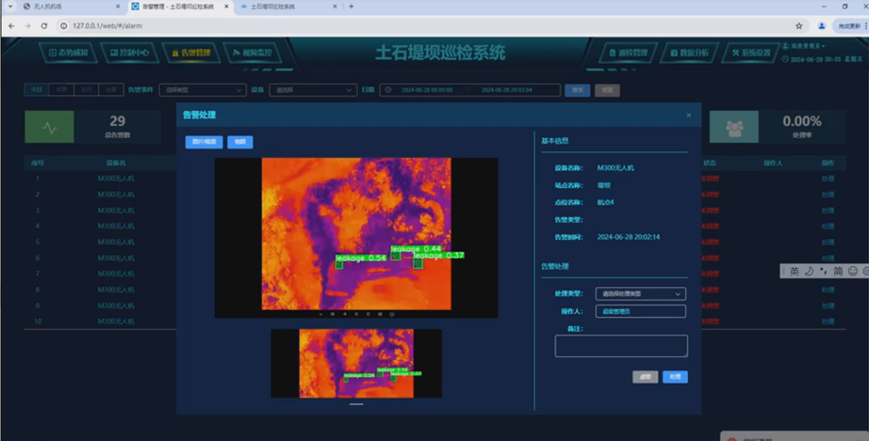The image size is (869, 441).
Task: Click the 备注 text area
Action: coord(620,346)
